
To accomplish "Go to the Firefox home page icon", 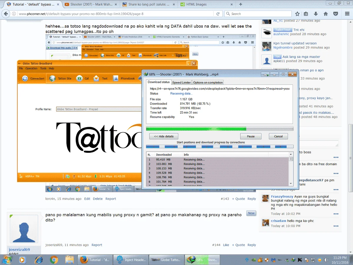I will coord(326,14).
